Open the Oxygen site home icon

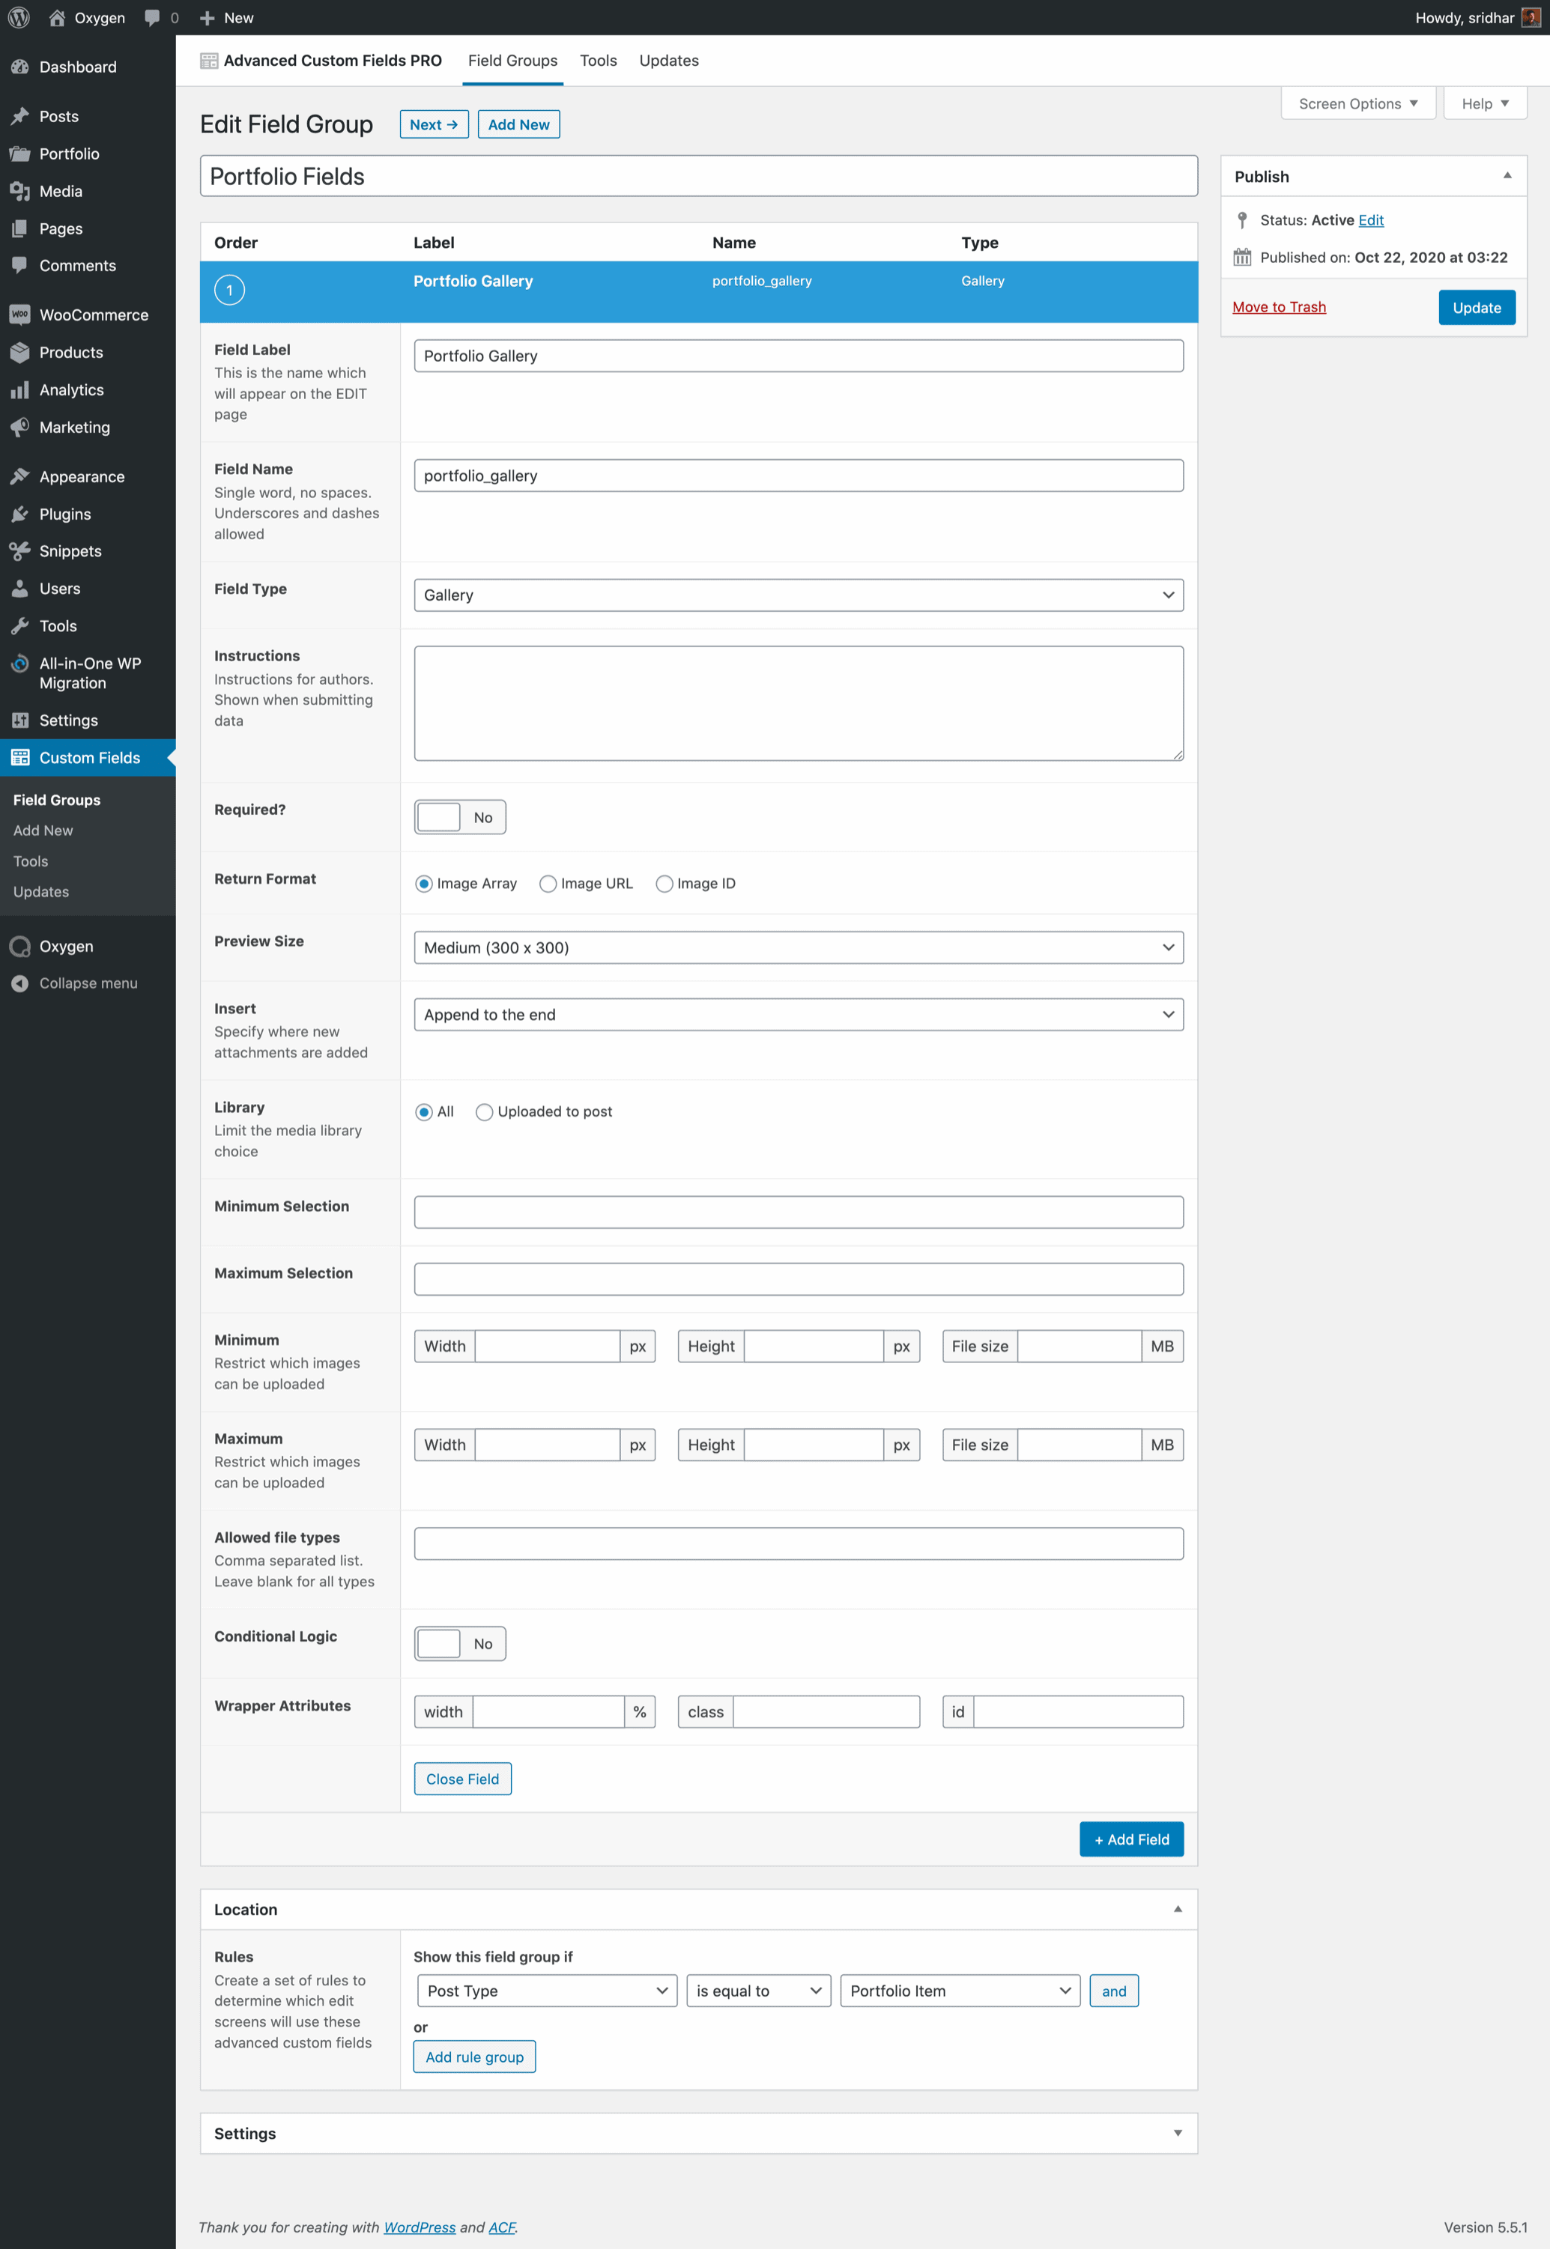tap(56, 17)
